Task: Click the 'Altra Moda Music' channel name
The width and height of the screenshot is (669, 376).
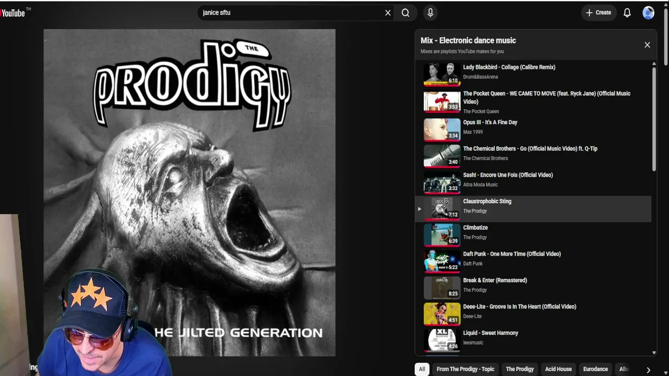Action: coord(480,185)
